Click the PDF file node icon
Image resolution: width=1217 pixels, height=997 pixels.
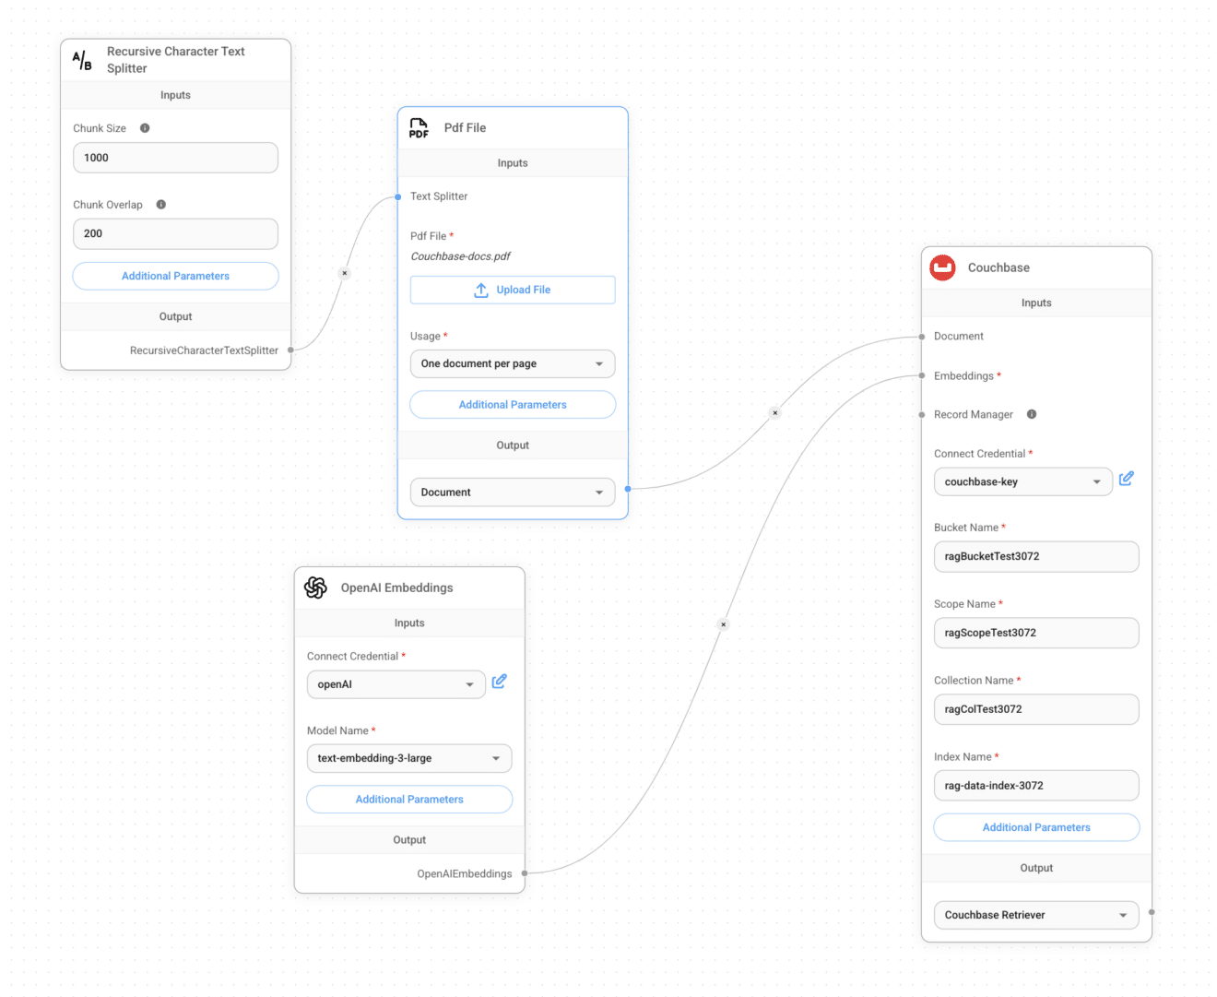(419, 127)
